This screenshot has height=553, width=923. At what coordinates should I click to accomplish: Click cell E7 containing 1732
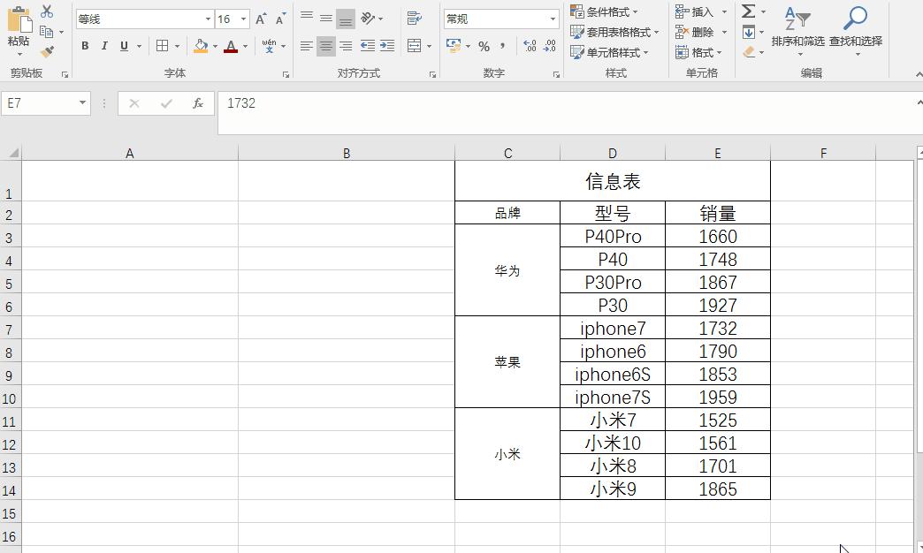coord(717,328)
